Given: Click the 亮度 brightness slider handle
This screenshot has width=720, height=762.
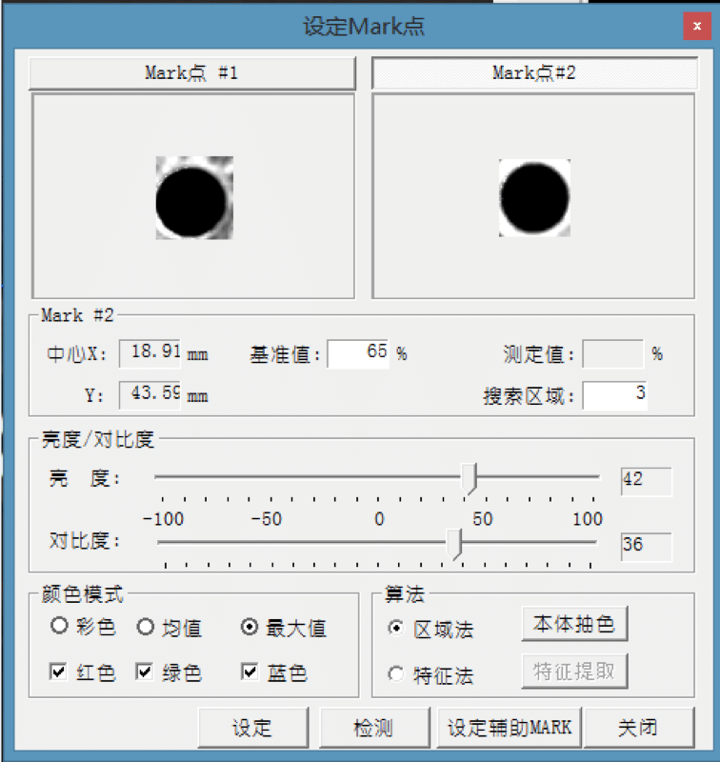Looking at the screenshot, I should point(469,478).
